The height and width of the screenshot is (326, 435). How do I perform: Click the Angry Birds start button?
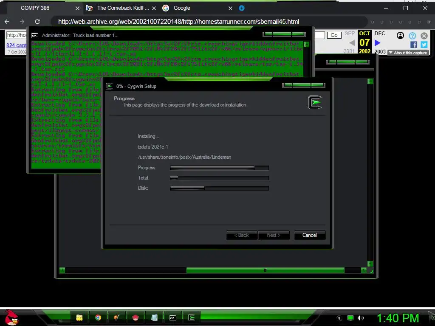(x=11, y=318)
